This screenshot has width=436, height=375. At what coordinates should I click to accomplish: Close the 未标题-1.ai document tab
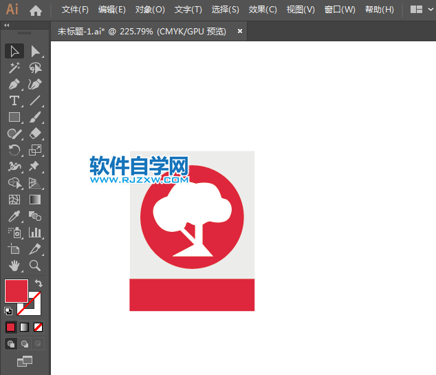240,31
